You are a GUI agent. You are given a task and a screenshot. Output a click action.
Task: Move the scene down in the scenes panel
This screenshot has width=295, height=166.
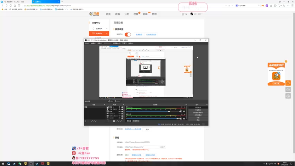[x=96, y=121]
